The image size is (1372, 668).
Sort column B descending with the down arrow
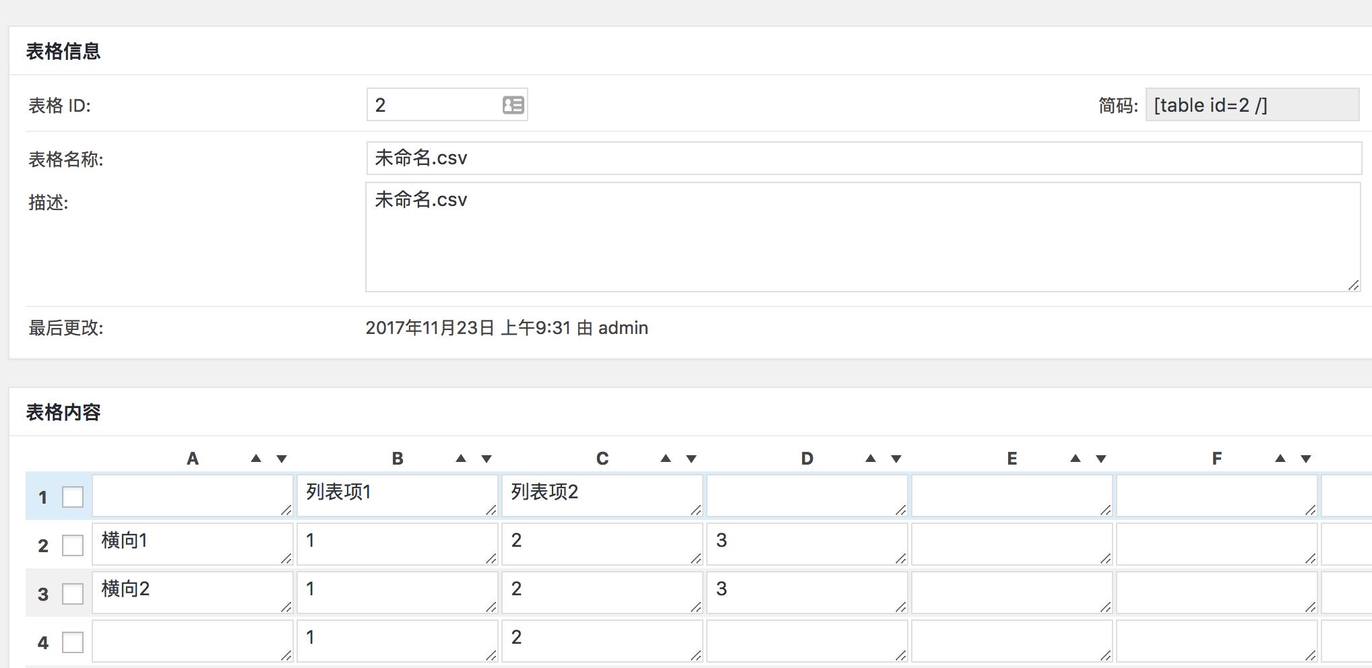tap(485, 458)
